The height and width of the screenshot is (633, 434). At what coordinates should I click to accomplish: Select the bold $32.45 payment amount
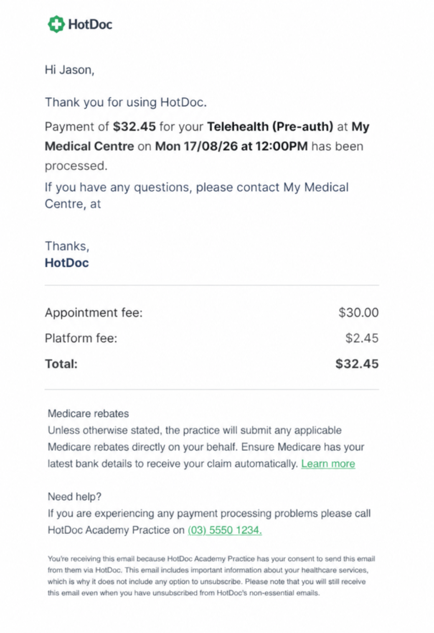(x=134, y=127)
